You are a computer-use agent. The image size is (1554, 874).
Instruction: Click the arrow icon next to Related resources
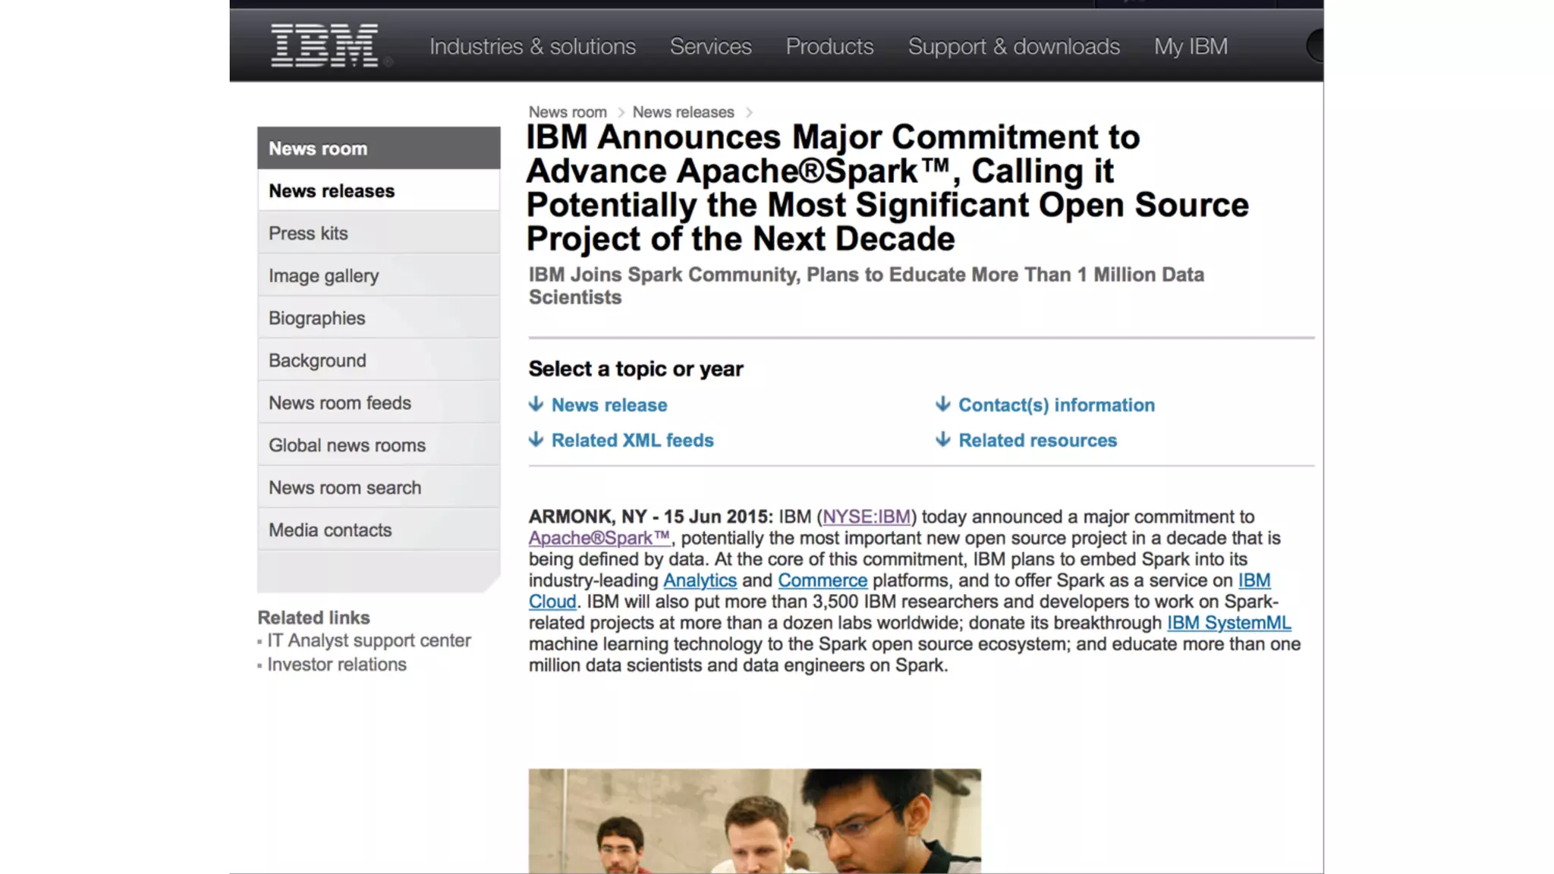(x=943, y=440)
